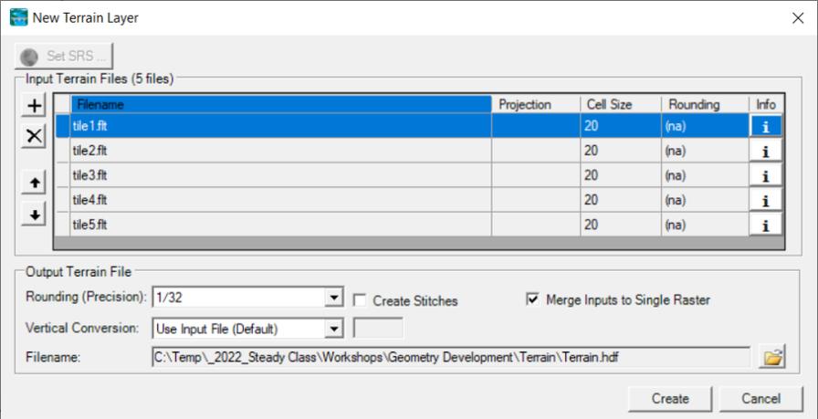Click the Cancel button
Image resolution: width=818 pixels, height=419 pixels.
(760, 399)
